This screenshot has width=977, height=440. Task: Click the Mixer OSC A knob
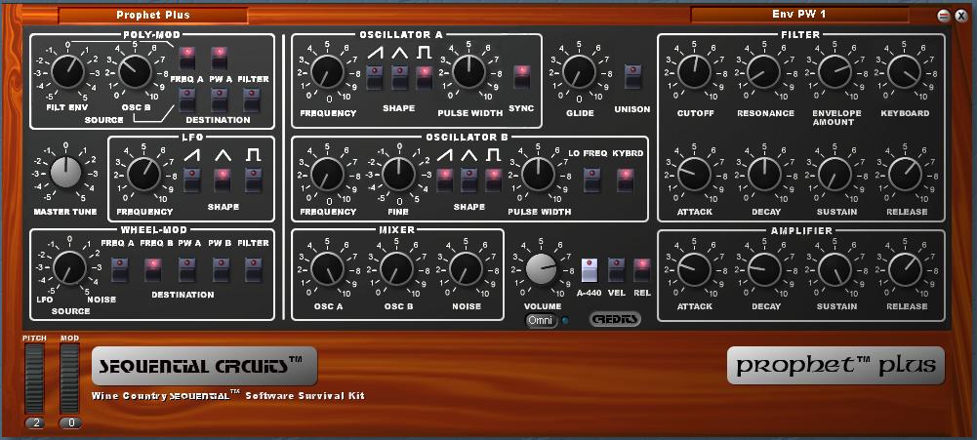(327, 268)
